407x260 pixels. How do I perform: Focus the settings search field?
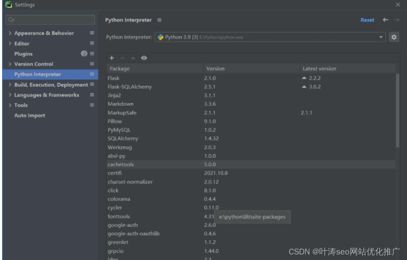pyautogui.click(x=50, y=20)
